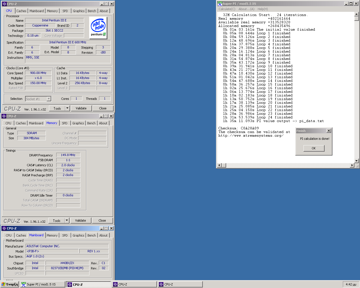
Task: Click Super PI title bar icon
Action: coord(220,4)
